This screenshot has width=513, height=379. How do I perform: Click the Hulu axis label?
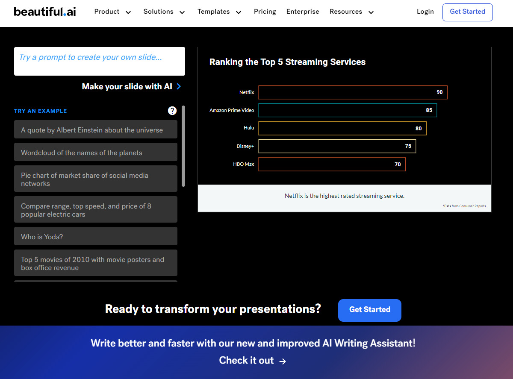click(249, 128)
